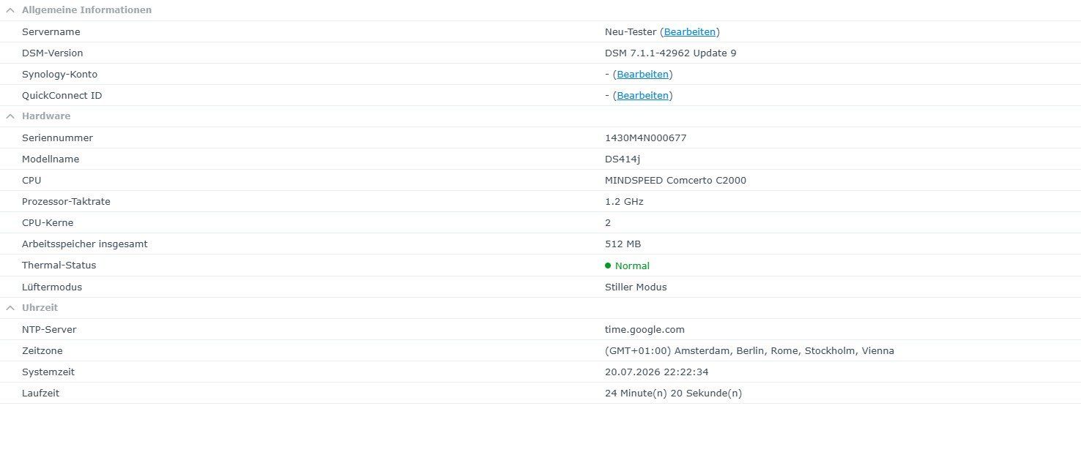1081x463 pixels.
Task: Click Bearbeiten link next to Neu-Tester
Action: click(x=690, y=32)
